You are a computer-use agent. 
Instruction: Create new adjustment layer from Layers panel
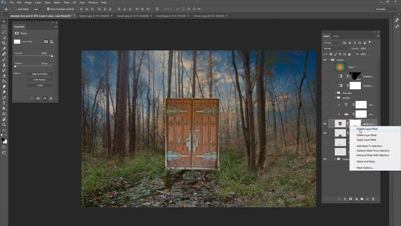357,199
